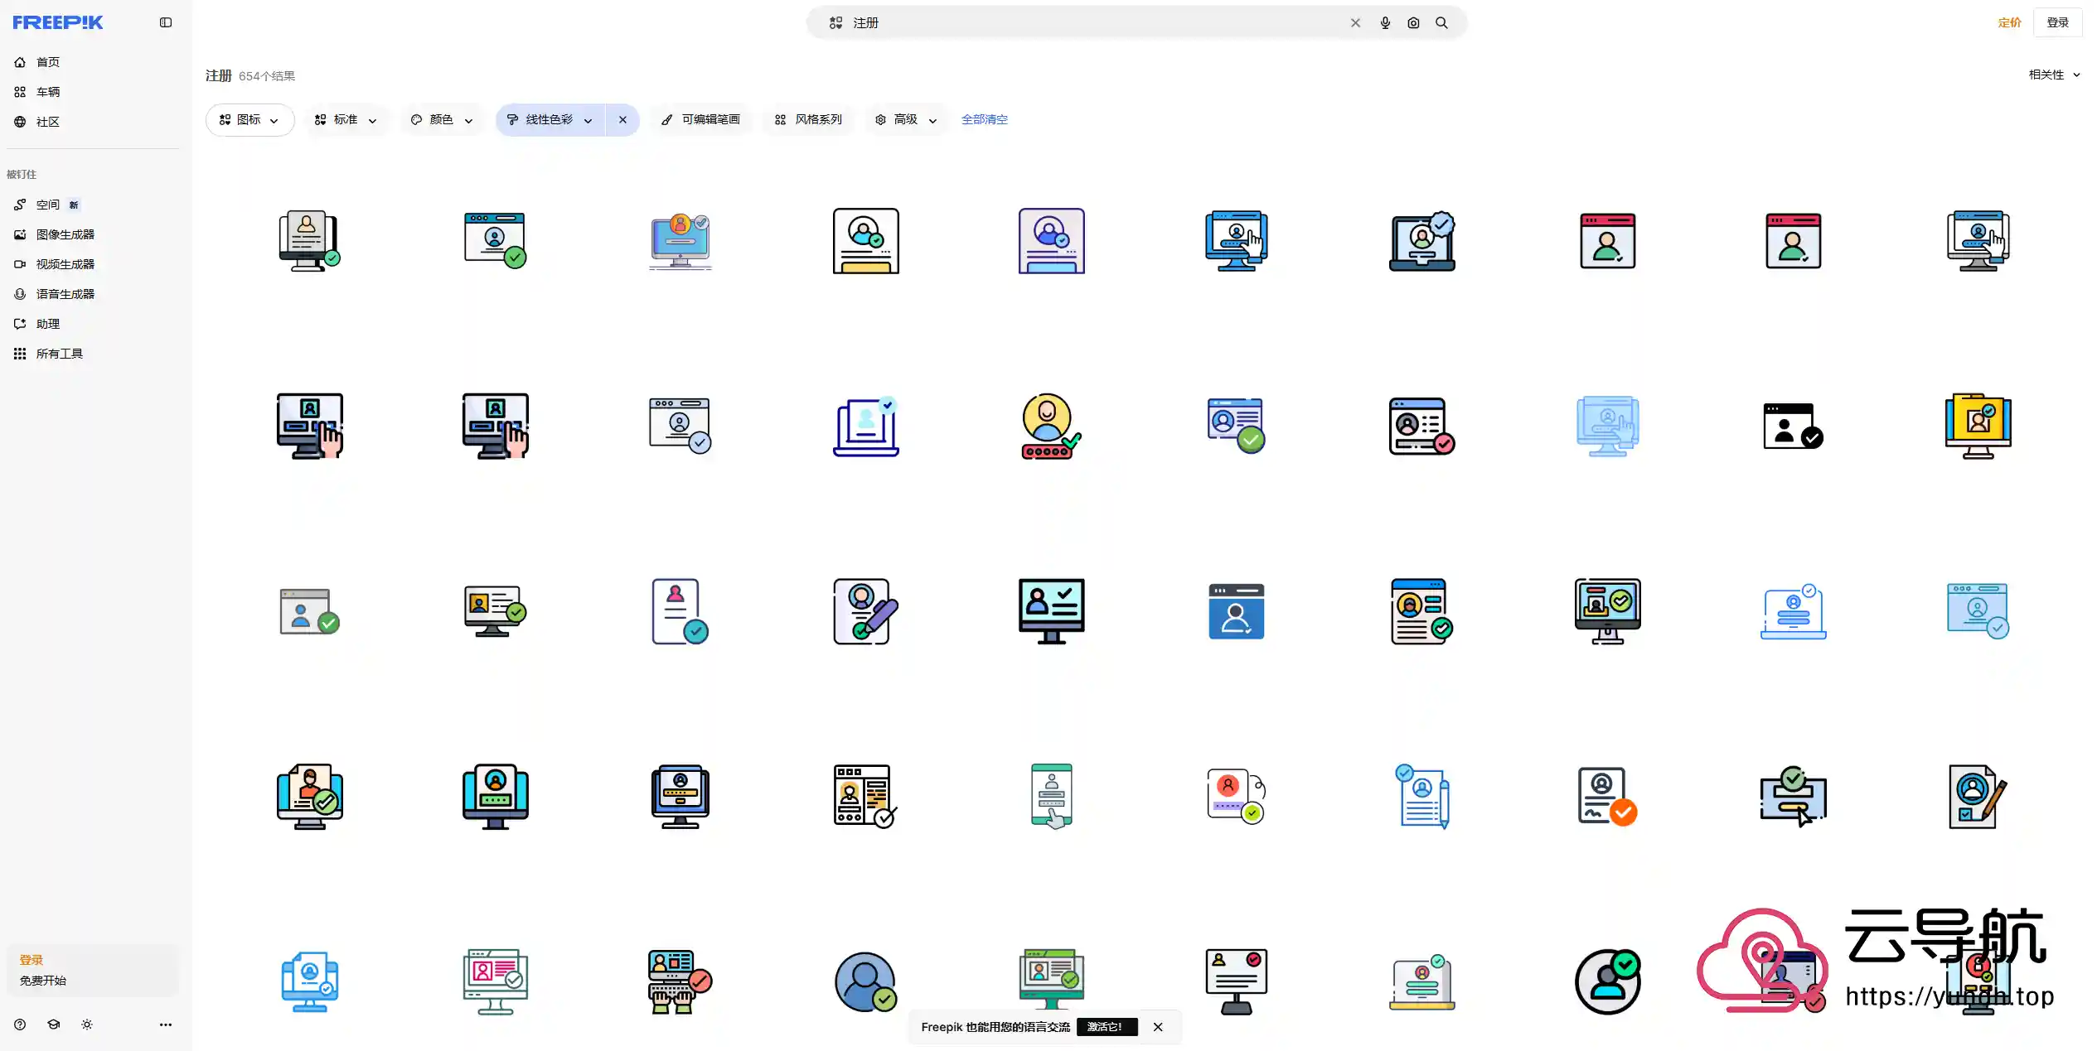Open the help question mark icon

pyautogui.click(x=20, y=1024)
